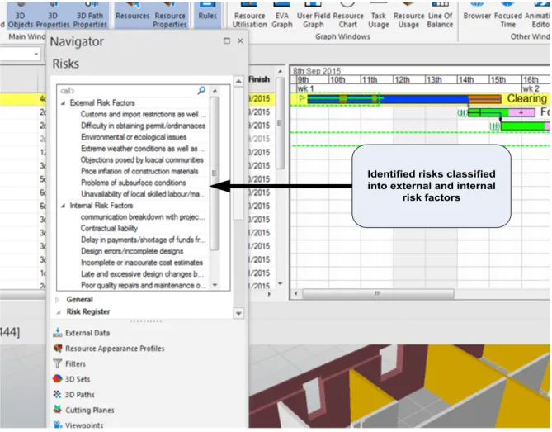Select Incomplete or inaccurate cost estimates
Viewport: 552px width, 432px height.
point(142,263)
